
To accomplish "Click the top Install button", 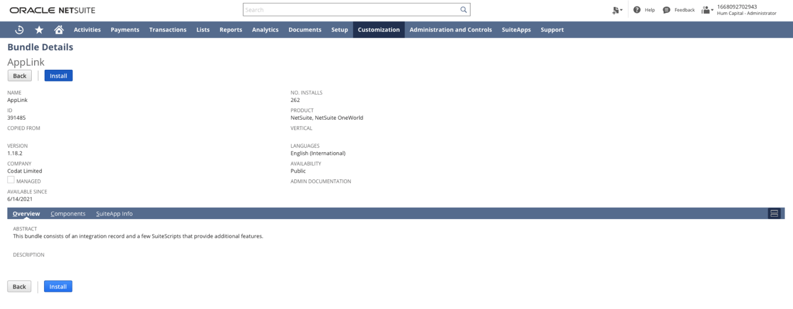I will coord(58,76).
